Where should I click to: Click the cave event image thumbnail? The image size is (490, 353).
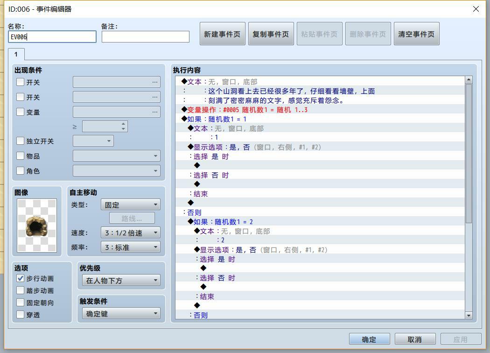point(37,226)
